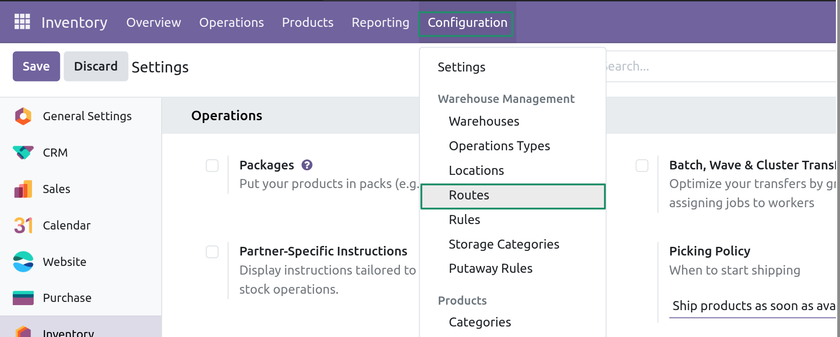Click the Purchase card icon

(x=23, y=298)
